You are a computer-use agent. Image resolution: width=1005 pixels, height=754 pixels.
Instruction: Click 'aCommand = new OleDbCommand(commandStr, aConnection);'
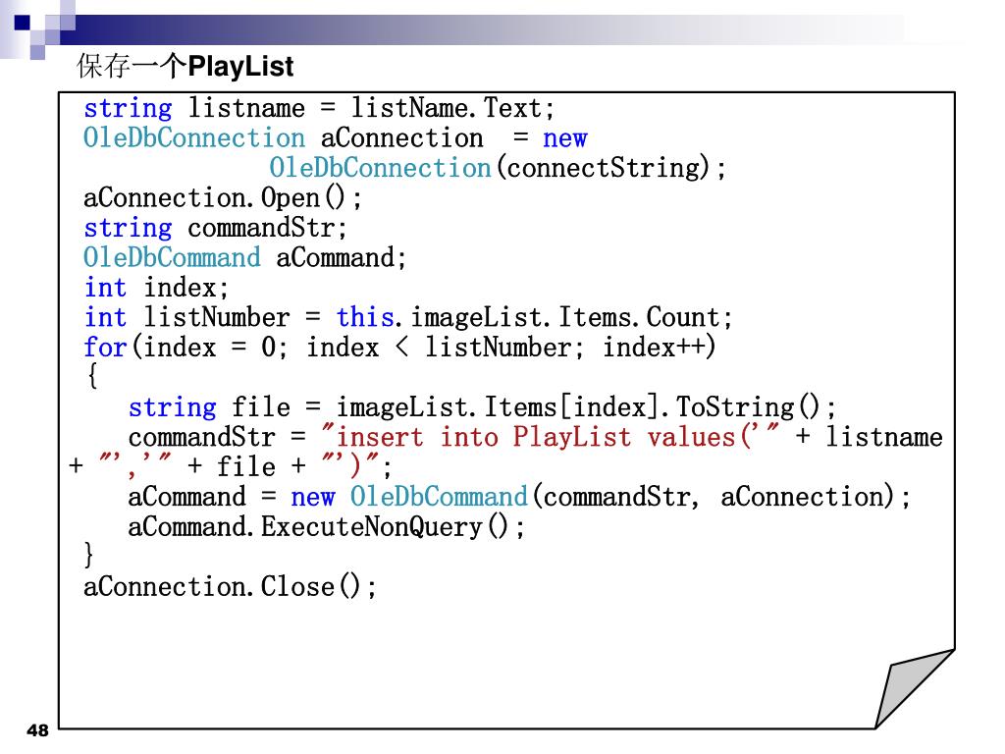[x=519, y=497]
